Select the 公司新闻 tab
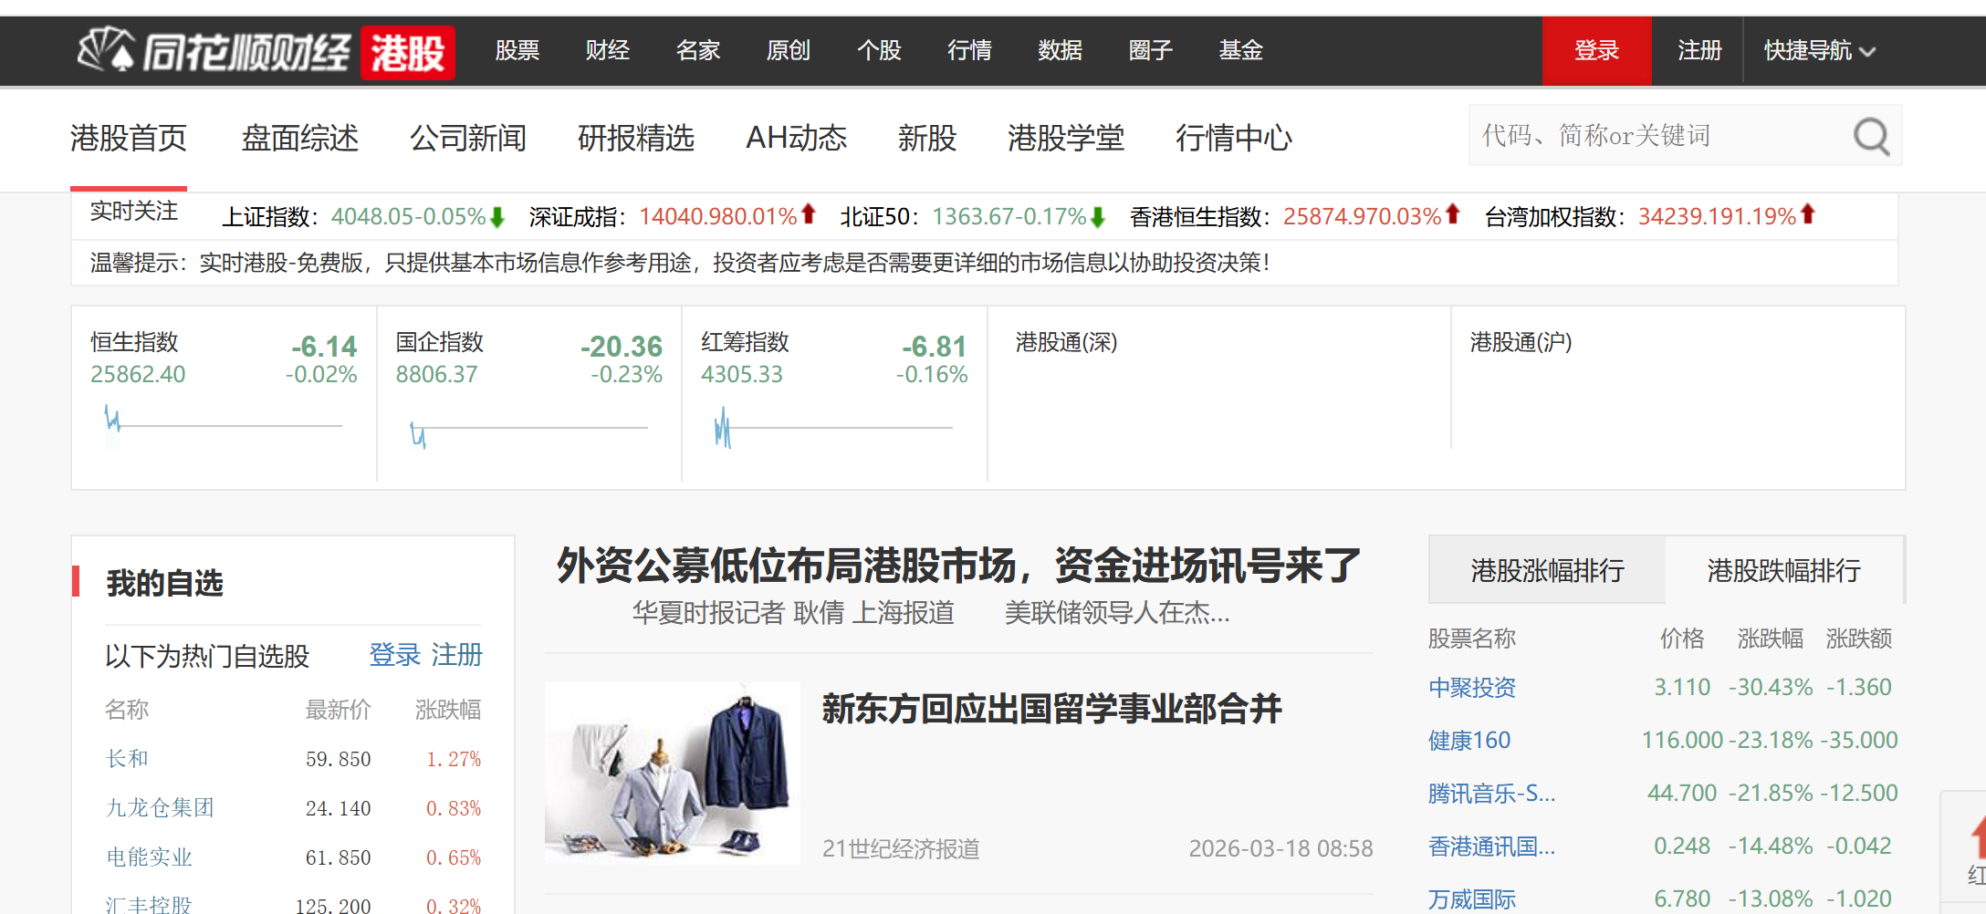This screenshot has height=914, width=1986. click(468, 138)
